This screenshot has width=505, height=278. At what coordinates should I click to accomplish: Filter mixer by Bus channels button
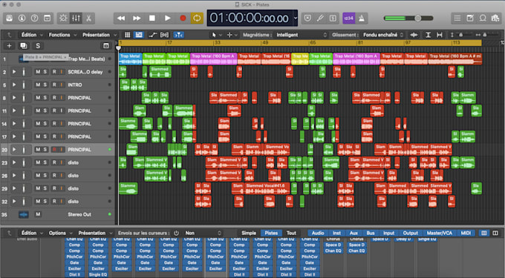click(x=371, y=233)
